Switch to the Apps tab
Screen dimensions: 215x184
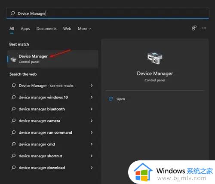[x=25, y=29]
